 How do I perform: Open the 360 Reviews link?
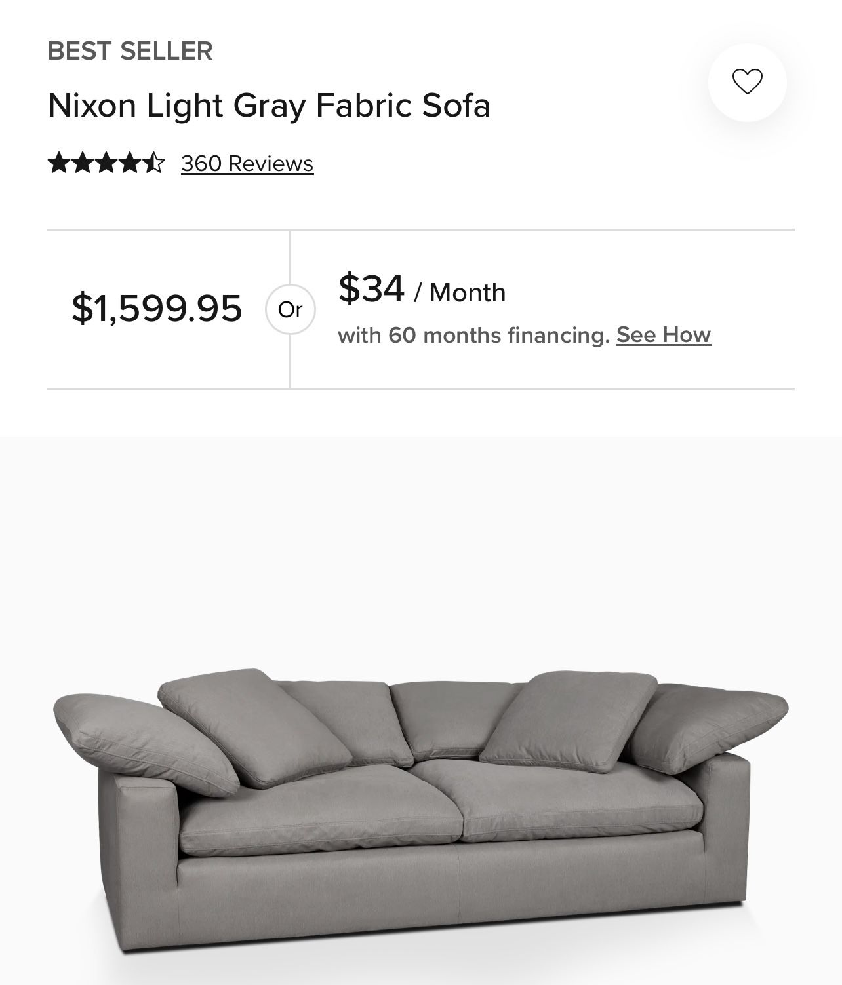(247, 163)
